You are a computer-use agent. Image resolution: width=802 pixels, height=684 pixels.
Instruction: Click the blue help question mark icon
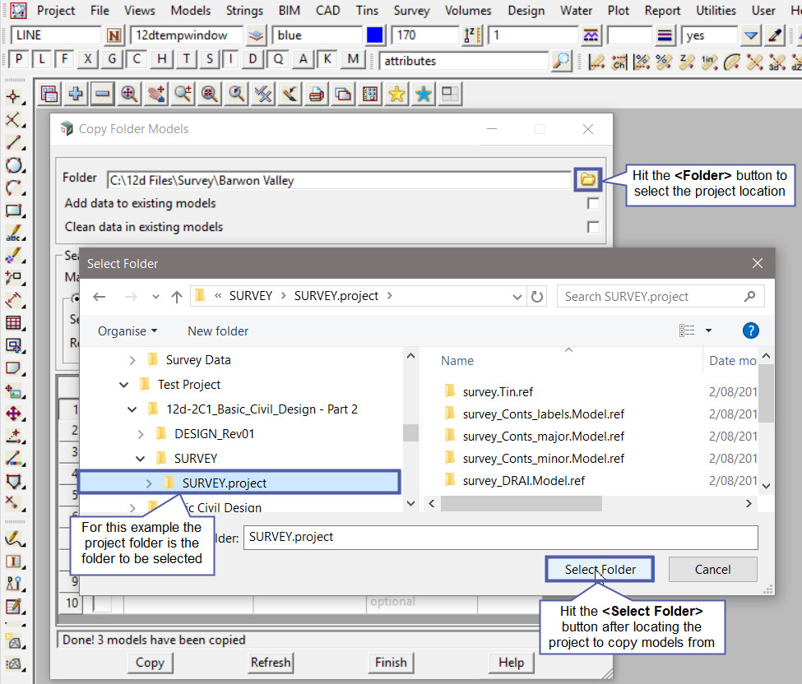click(749, 330)
